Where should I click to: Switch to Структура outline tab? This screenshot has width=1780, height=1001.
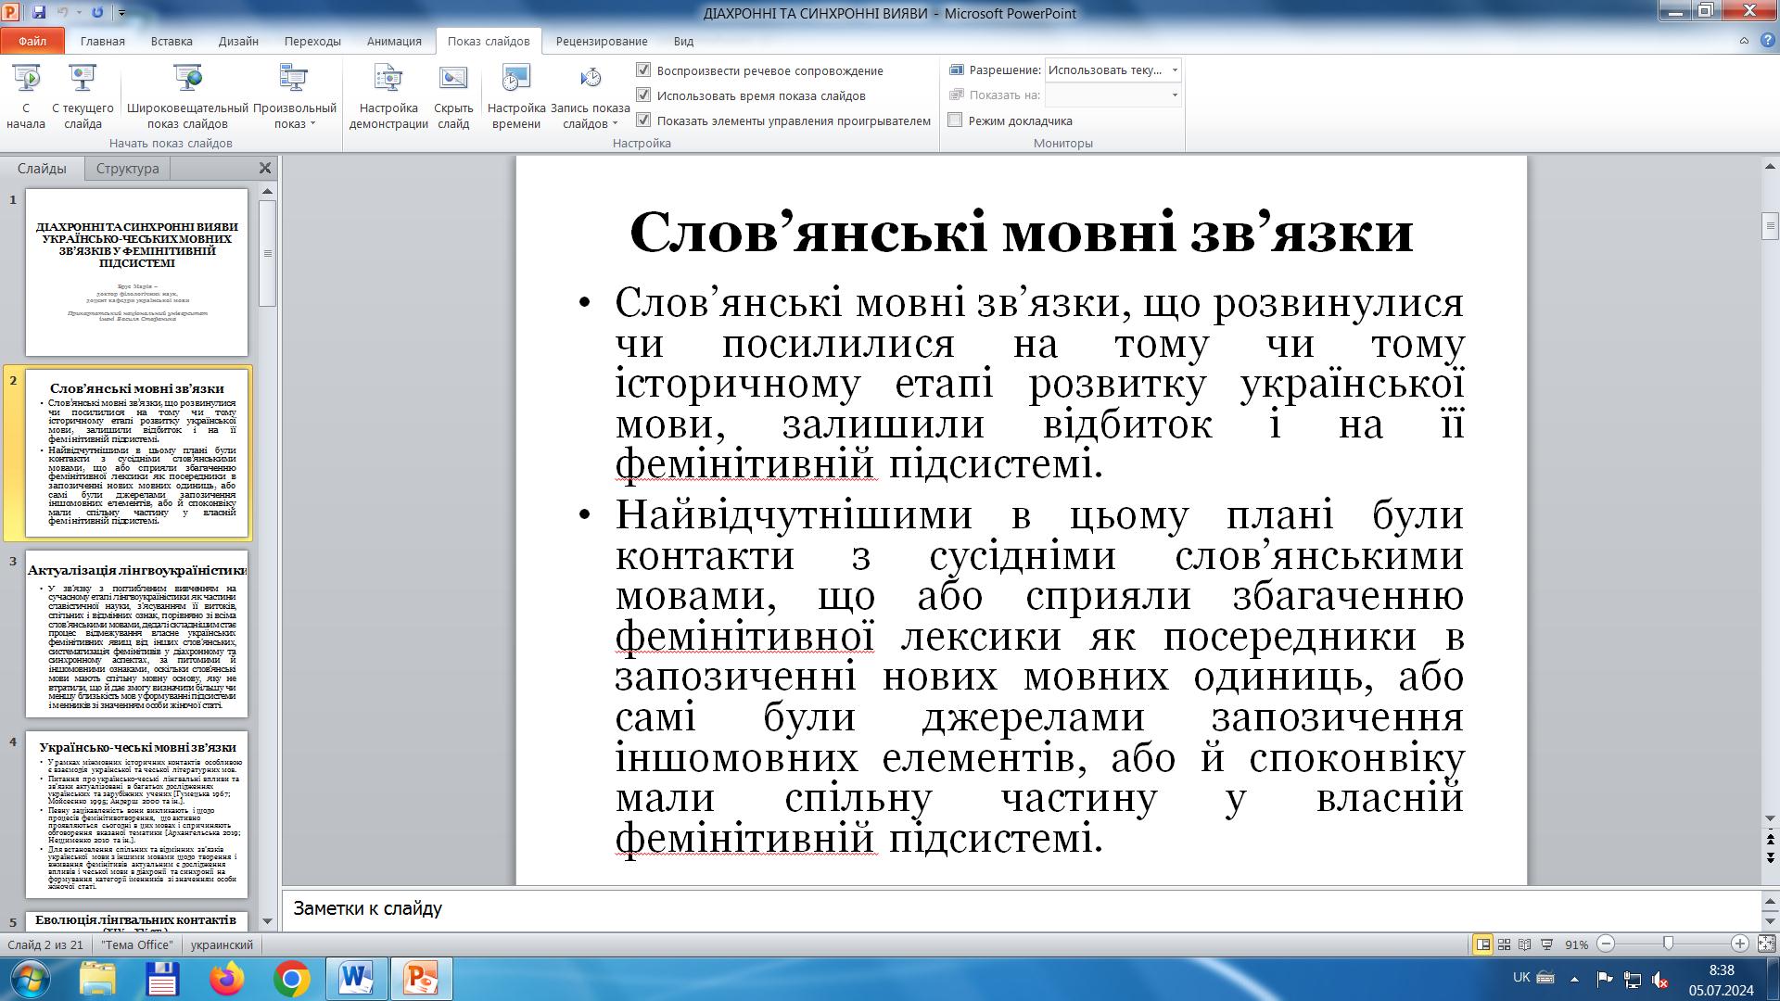127,169
